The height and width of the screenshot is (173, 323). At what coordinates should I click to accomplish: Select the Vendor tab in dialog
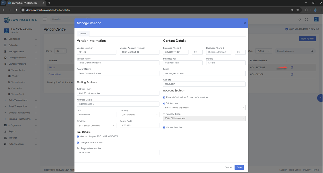pos(83,33)
